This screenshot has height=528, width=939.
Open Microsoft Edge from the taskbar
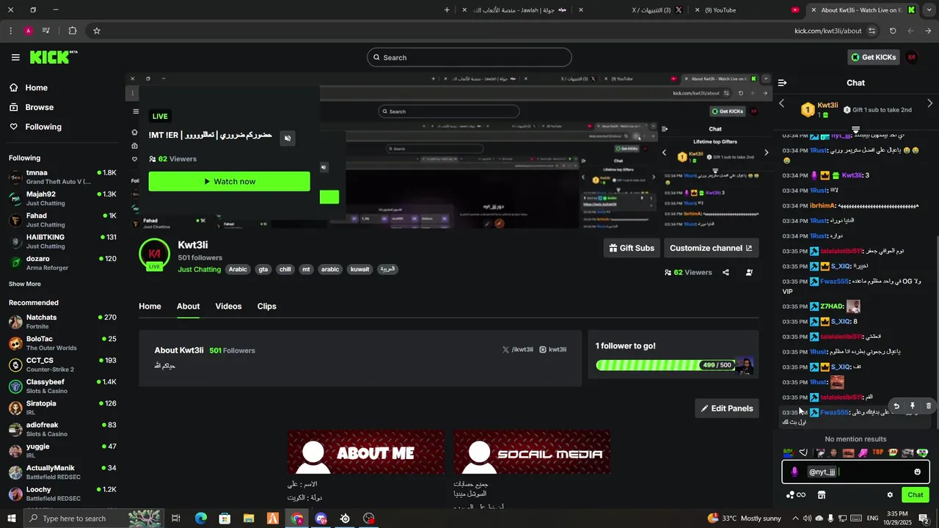tap(200, 518)
